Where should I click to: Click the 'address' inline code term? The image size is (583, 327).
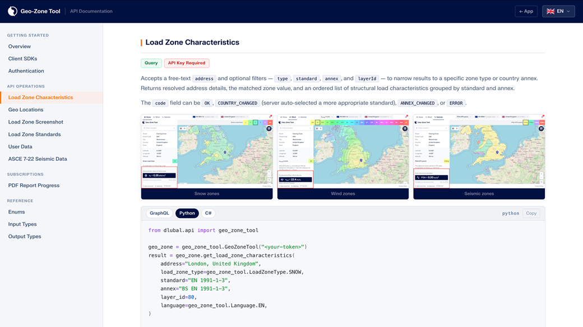204,79
